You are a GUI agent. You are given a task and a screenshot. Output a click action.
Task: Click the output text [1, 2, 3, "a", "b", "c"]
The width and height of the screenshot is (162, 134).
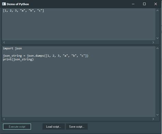pos(24,11)
